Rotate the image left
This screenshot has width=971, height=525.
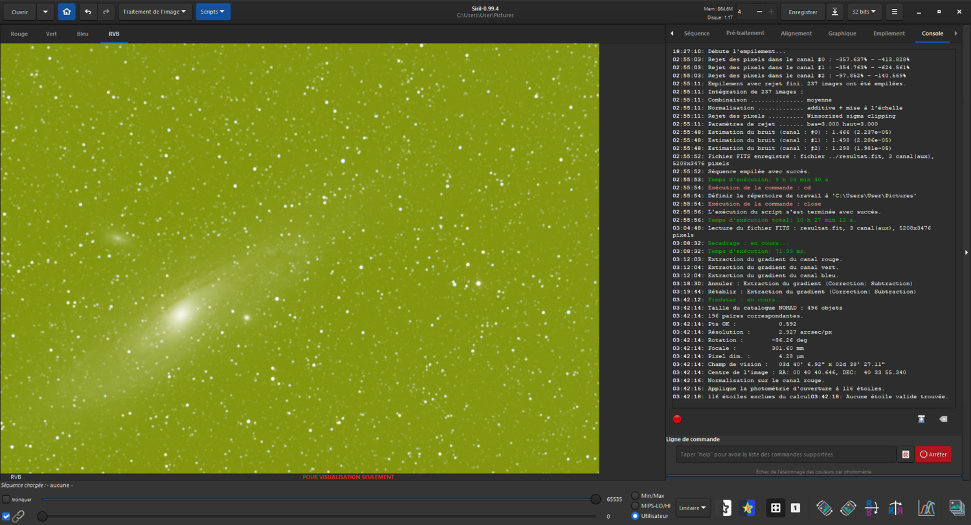825,508
